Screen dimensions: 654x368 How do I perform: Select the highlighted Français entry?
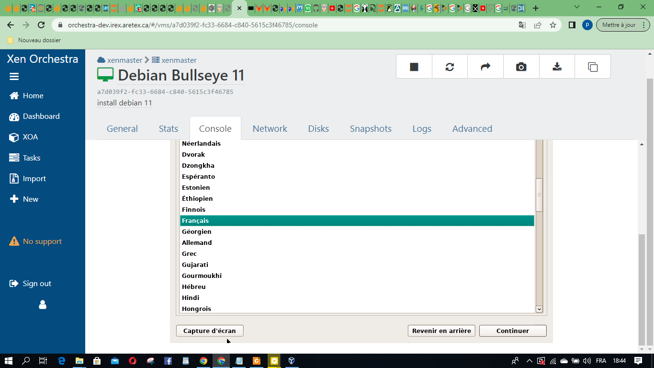click(357, 220)
